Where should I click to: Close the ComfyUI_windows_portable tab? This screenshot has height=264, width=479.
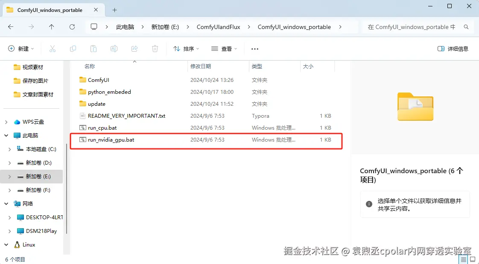[96, 10]
